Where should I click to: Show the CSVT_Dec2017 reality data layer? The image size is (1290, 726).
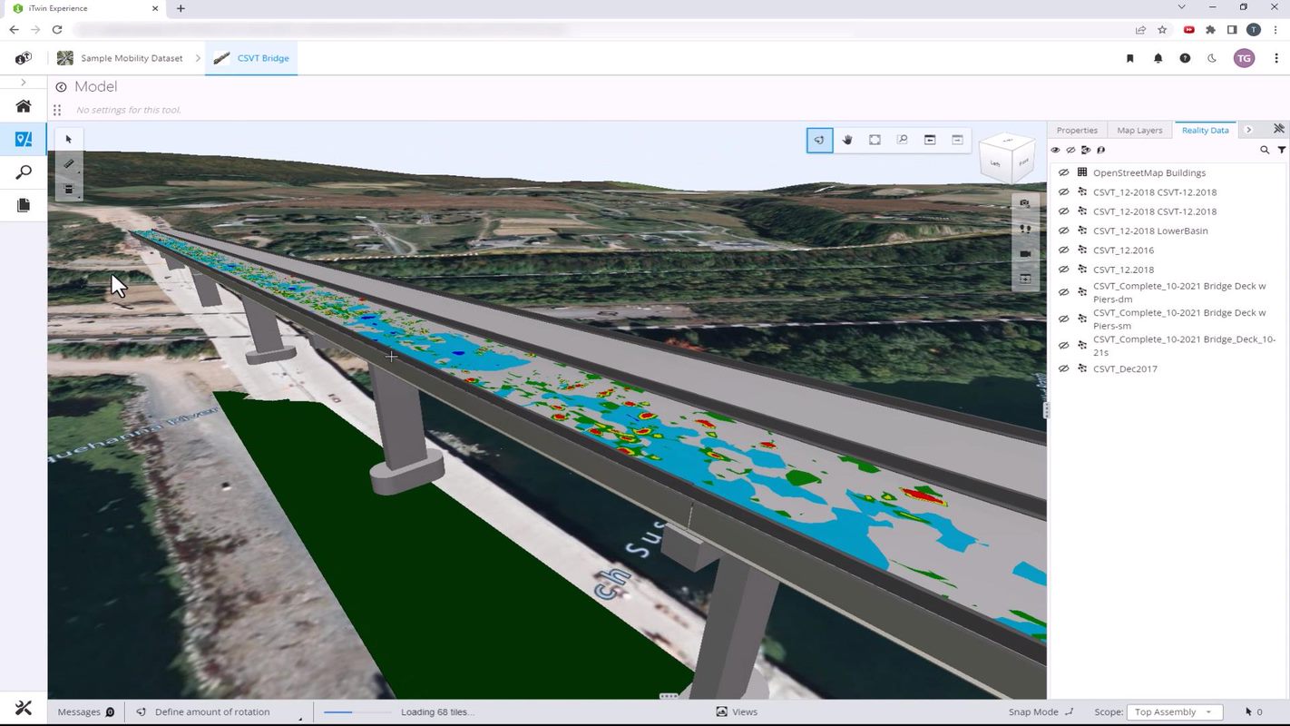pyautogui.click(x=1063, y=368)
